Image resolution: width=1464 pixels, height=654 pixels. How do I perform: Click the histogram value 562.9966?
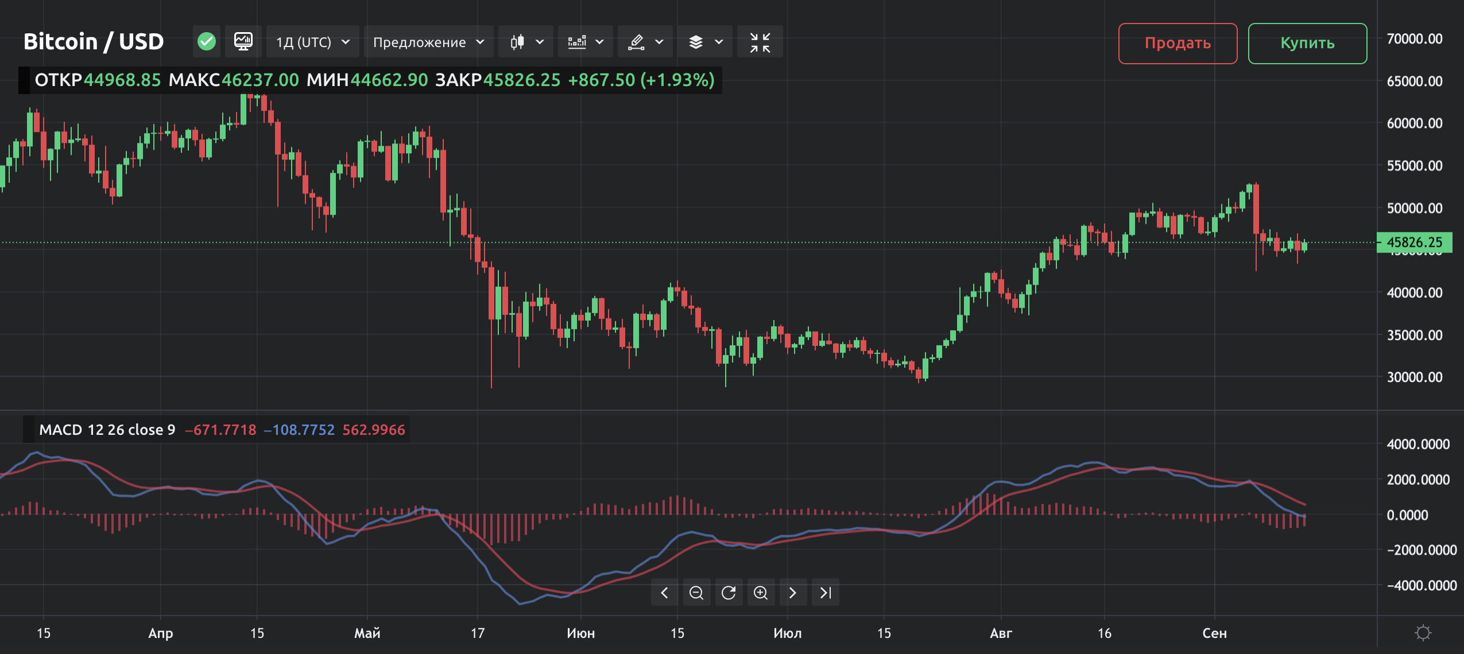pyautogui.click(x=374, y=430)
